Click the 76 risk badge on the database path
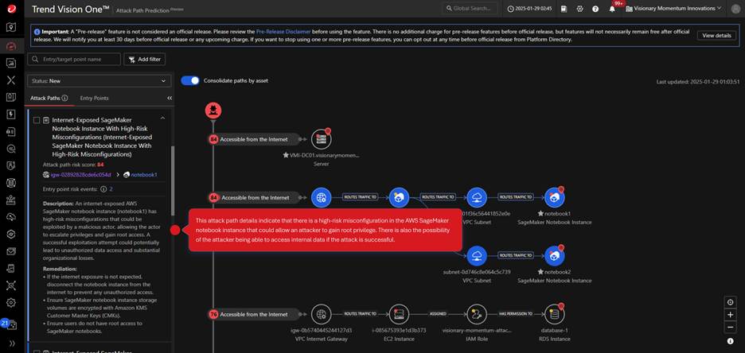The height and width of the screenshot is (353, 745). click(x=213, y=314)
